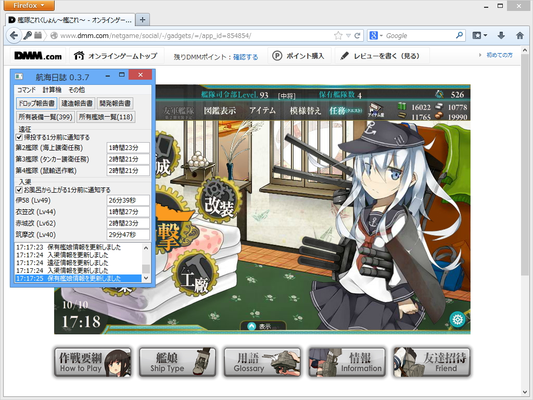This screenshot has width=533, height=400.
Task: Uncheck お風呂から上がる1分前に通知する
Action: click(x=19, y=190)
